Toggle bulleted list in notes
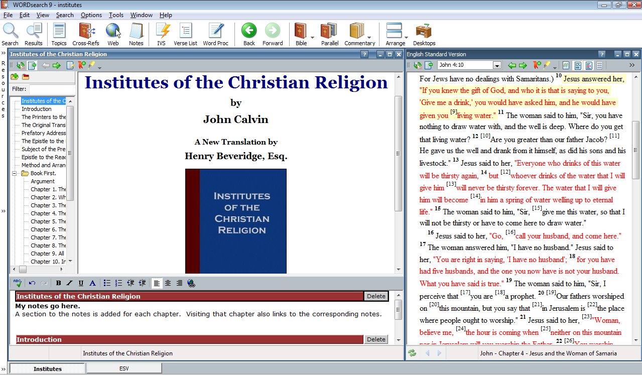This screenshot has height=375, width=642. [x=107, y=283]
